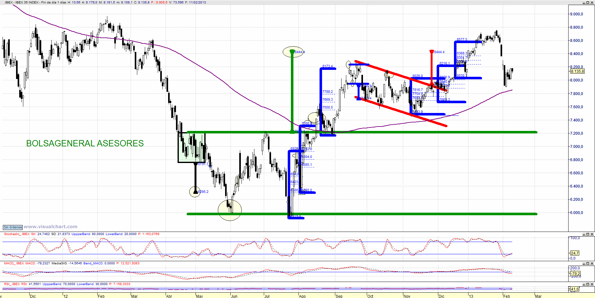
Task: Minimize the Stochastic_IBEX indicator panel
Action: (x=584, y=234)
